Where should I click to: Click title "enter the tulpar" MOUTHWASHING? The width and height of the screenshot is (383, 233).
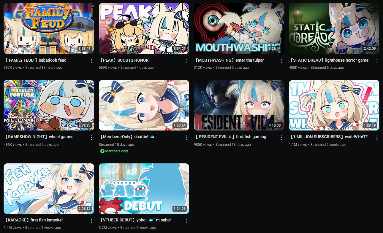(229, 60)
